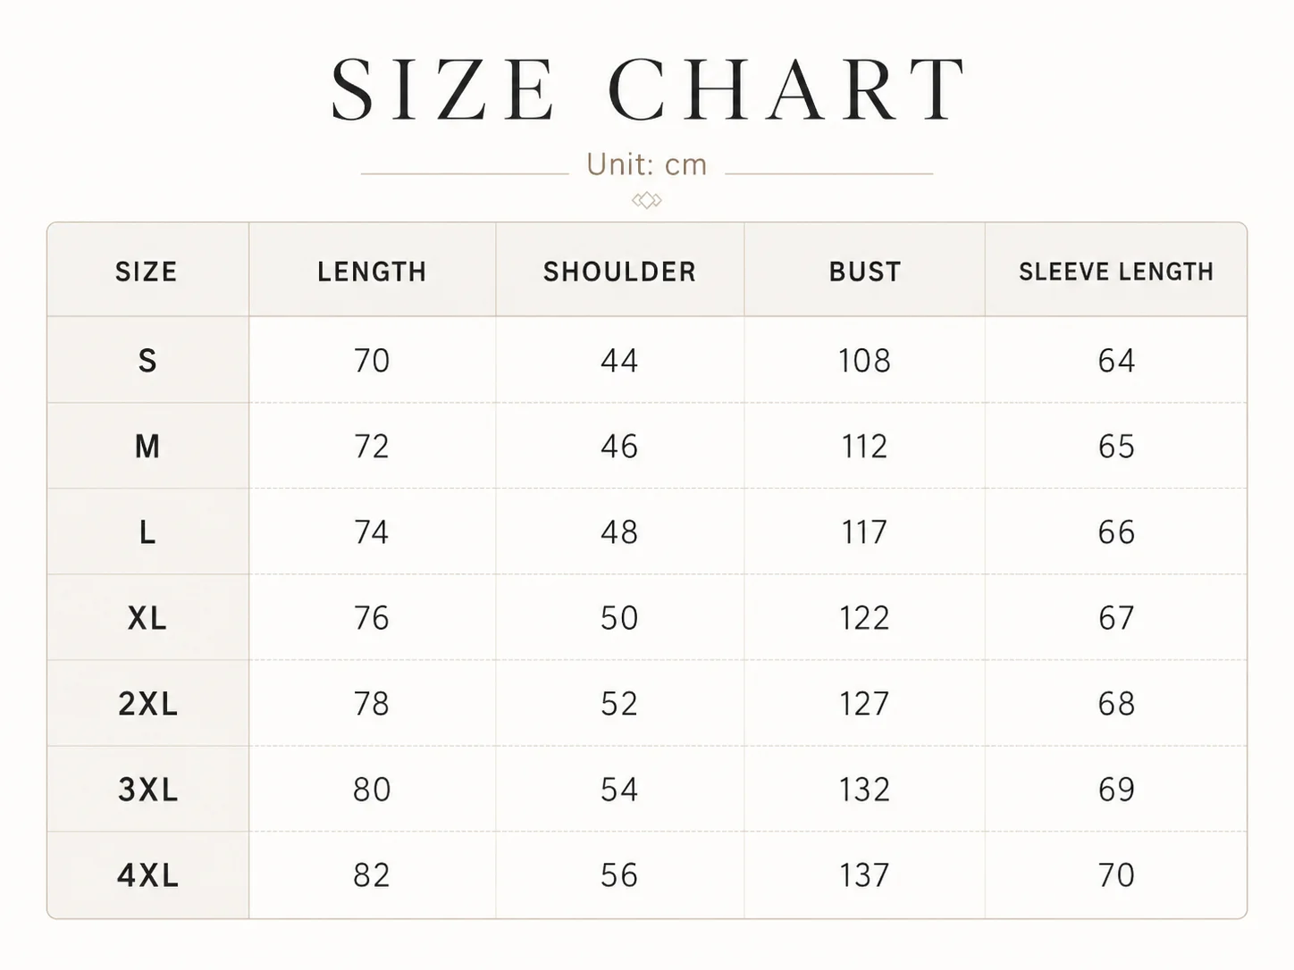Click the diamond ornament below Unit: cm
Screen dimensions: 1294x970
coord(647,200)
